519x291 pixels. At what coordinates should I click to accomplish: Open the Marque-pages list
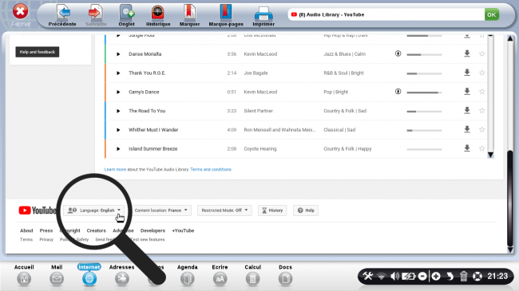(x=226, y=15)
